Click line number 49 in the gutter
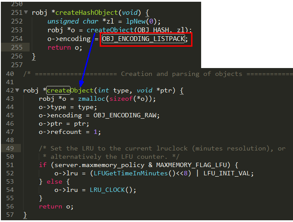293x222 pixels. point(10,148)
